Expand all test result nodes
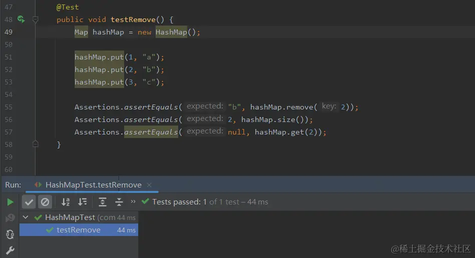Screen dimensions: 475x258 coord(103,202)
